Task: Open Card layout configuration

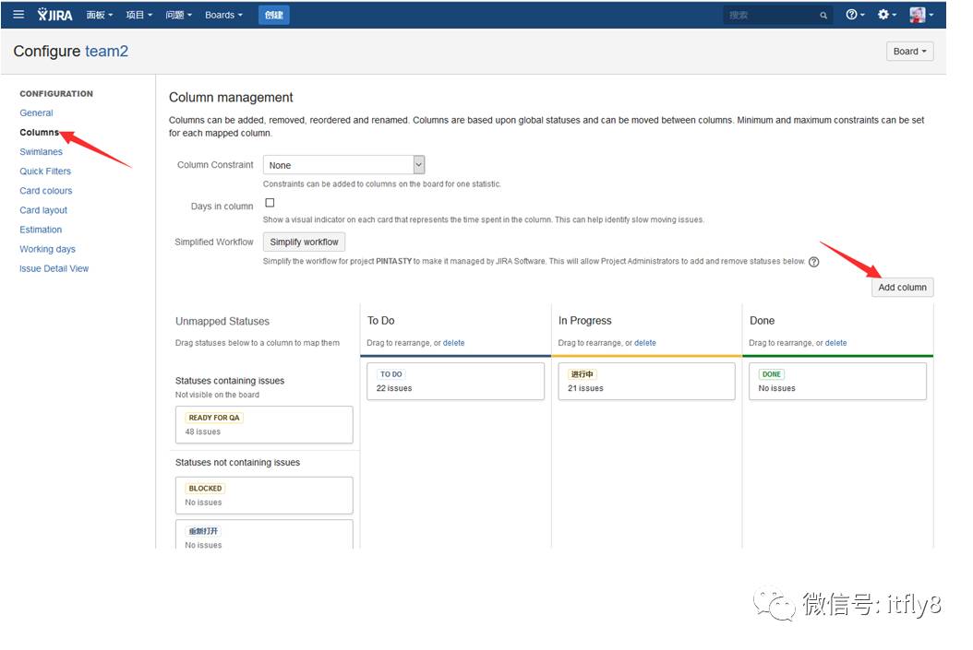Action: 43,210
